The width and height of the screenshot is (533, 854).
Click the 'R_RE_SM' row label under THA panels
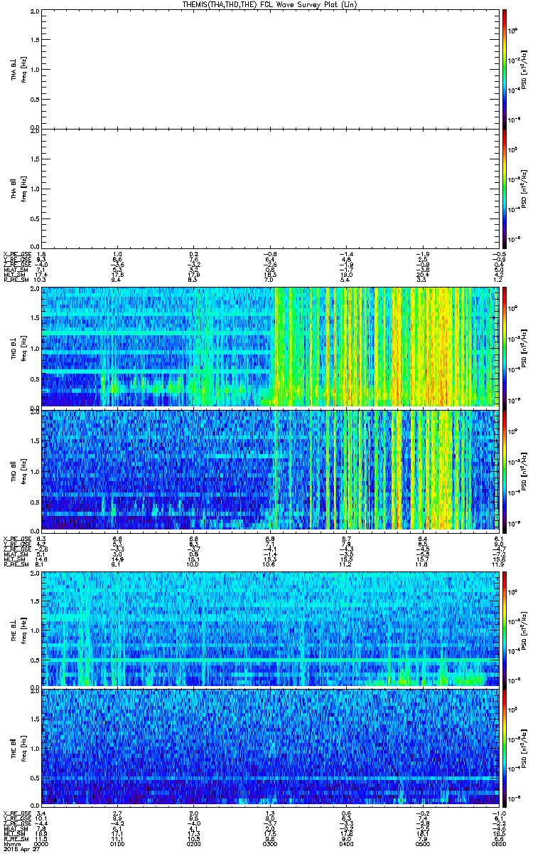point(15,280)
